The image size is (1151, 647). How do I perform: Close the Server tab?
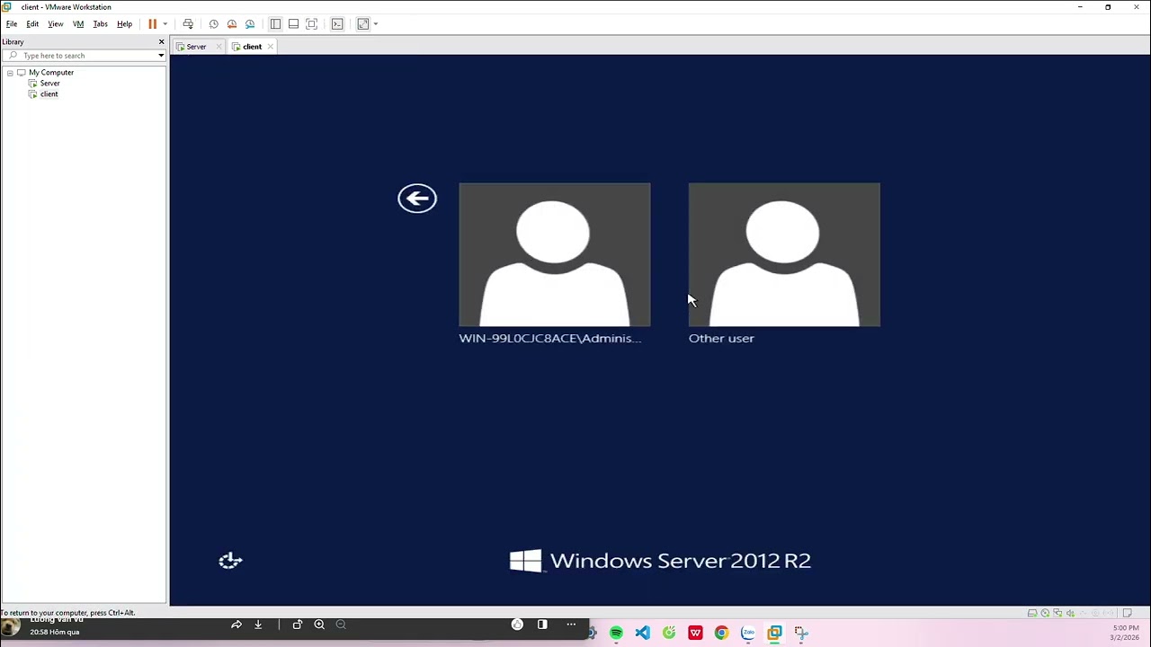coord(219,47)
